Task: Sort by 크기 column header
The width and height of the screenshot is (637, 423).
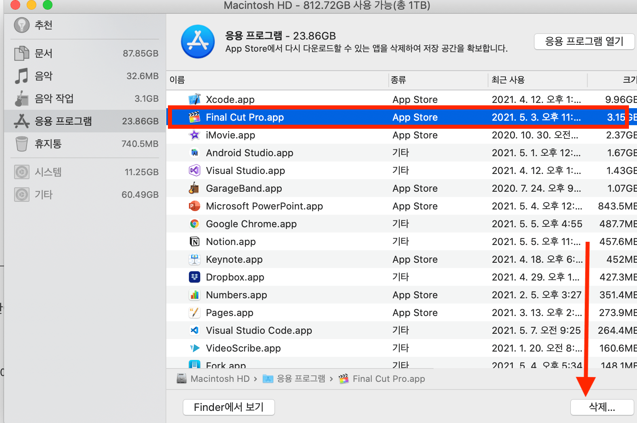Action: (612, 80)
